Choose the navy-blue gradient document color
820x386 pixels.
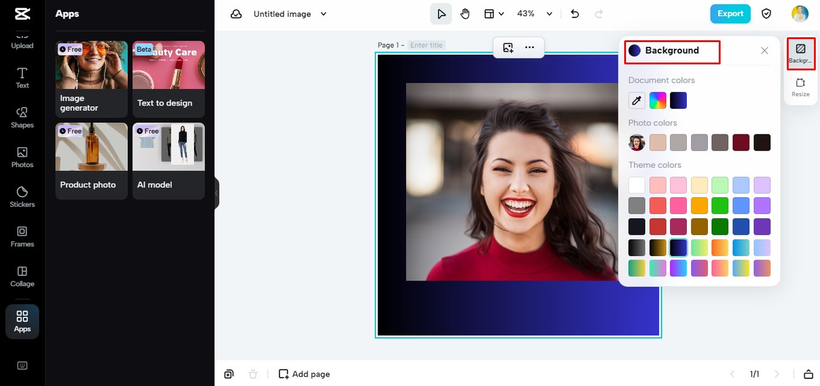(x=678, y=101)
